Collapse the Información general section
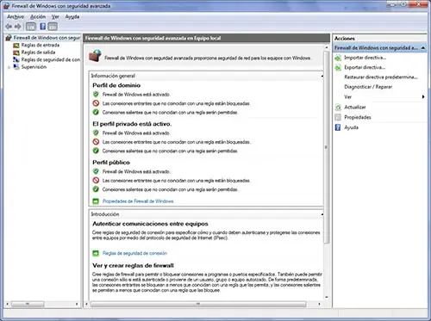Viewport: 431px width, 321px height. pyautogui.click(x=322, y=76)
